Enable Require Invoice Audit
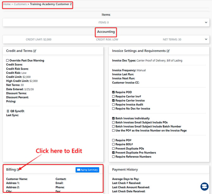Screen dimensions: 212x194 (114, 104)
